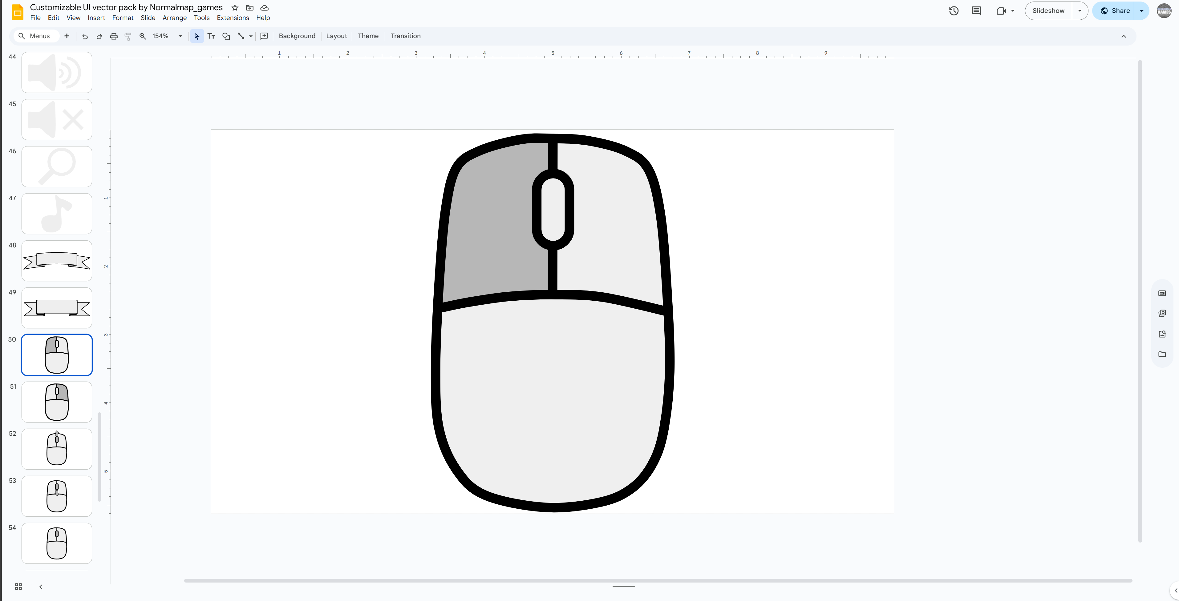Select the shape tool
1179x601 pixels.
(x=226, y=36)
